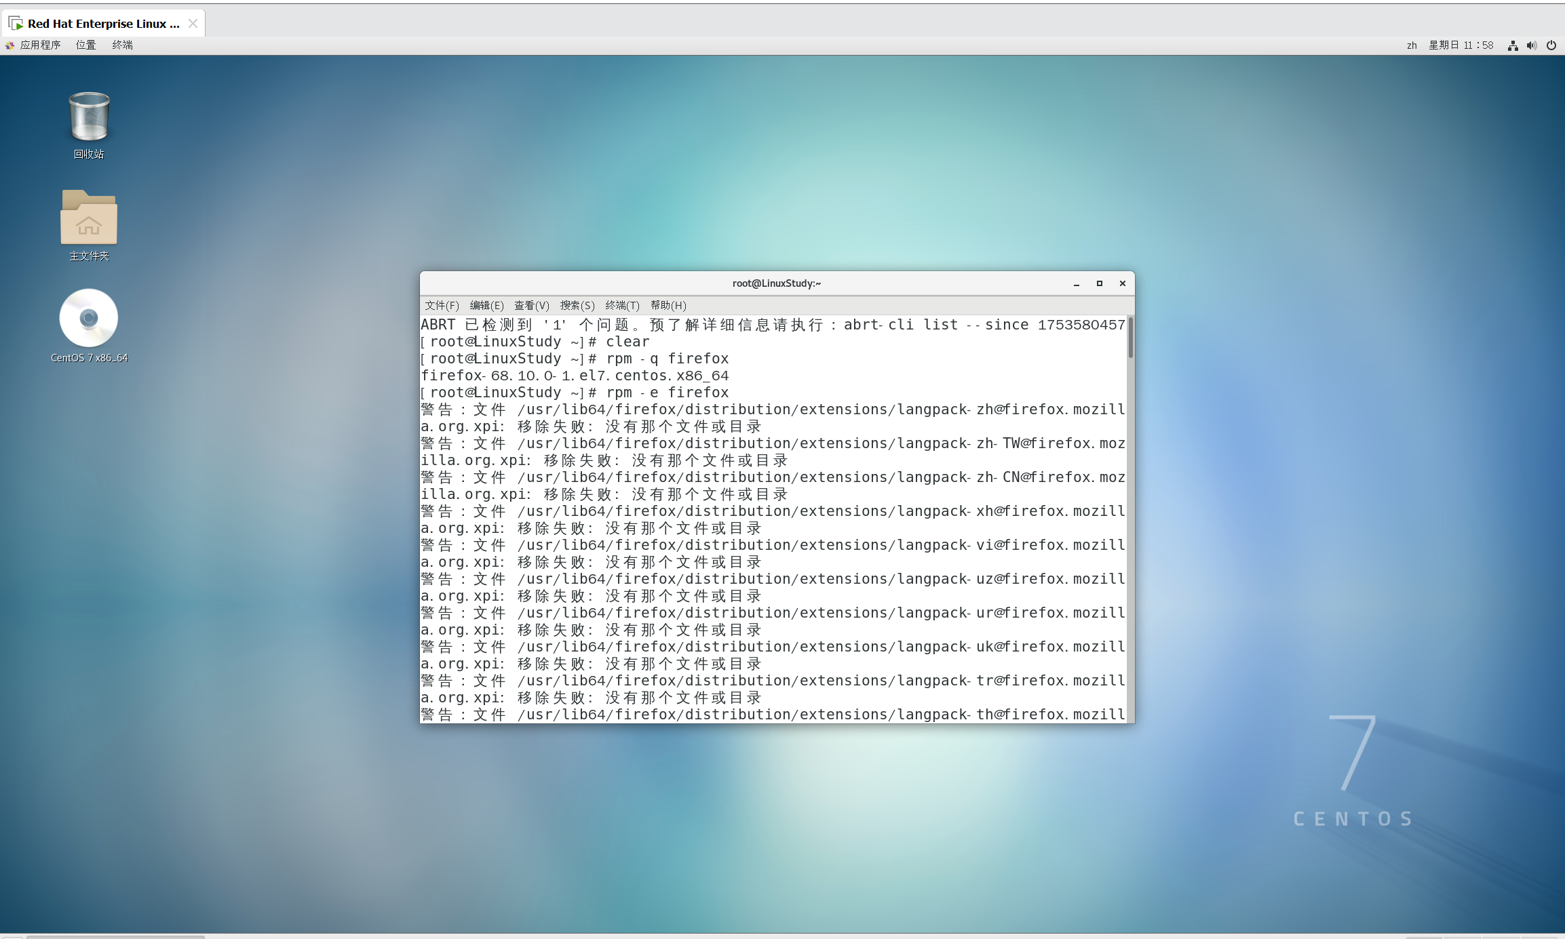Click the Applications menu foot icon
1565x939 pixels.
(x=9, y=45)
